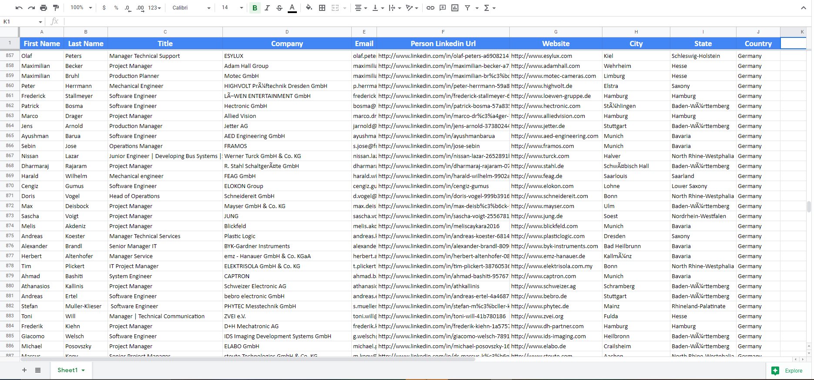
Task: Decrease decimal places
Action: click(128, 8)
